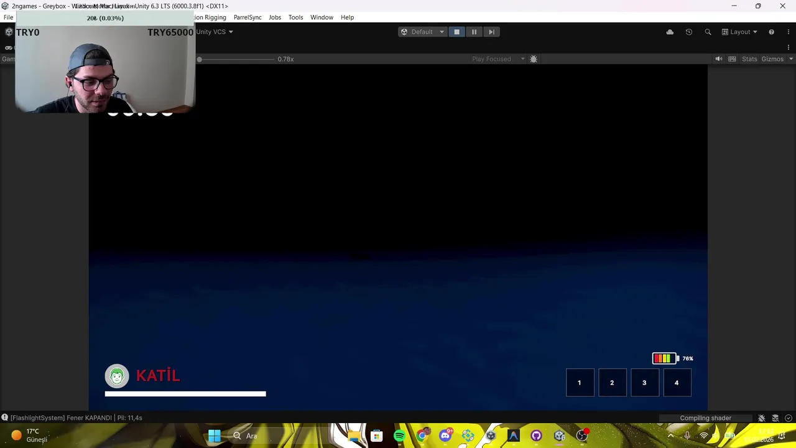Adjust the Game view scale slider
The image size is (796, 448).
point(236,59)
